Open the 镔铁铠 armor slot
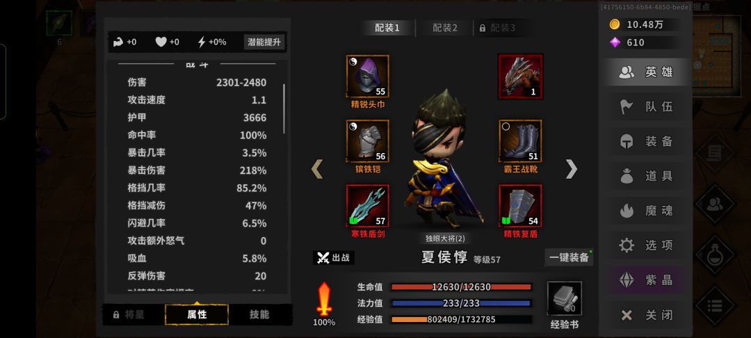Viewport: 751px width, 338px height. [x=367, y=141]
